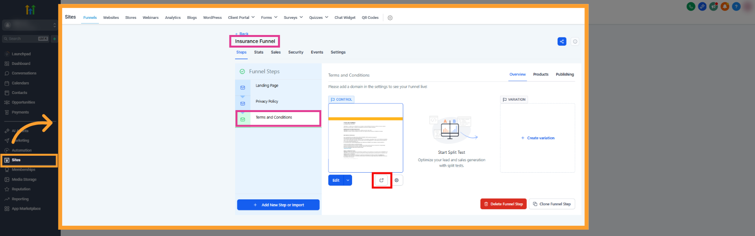Open the orange bell notifications icon
This screenshot has height=236, width=755.
click(725, 6)
